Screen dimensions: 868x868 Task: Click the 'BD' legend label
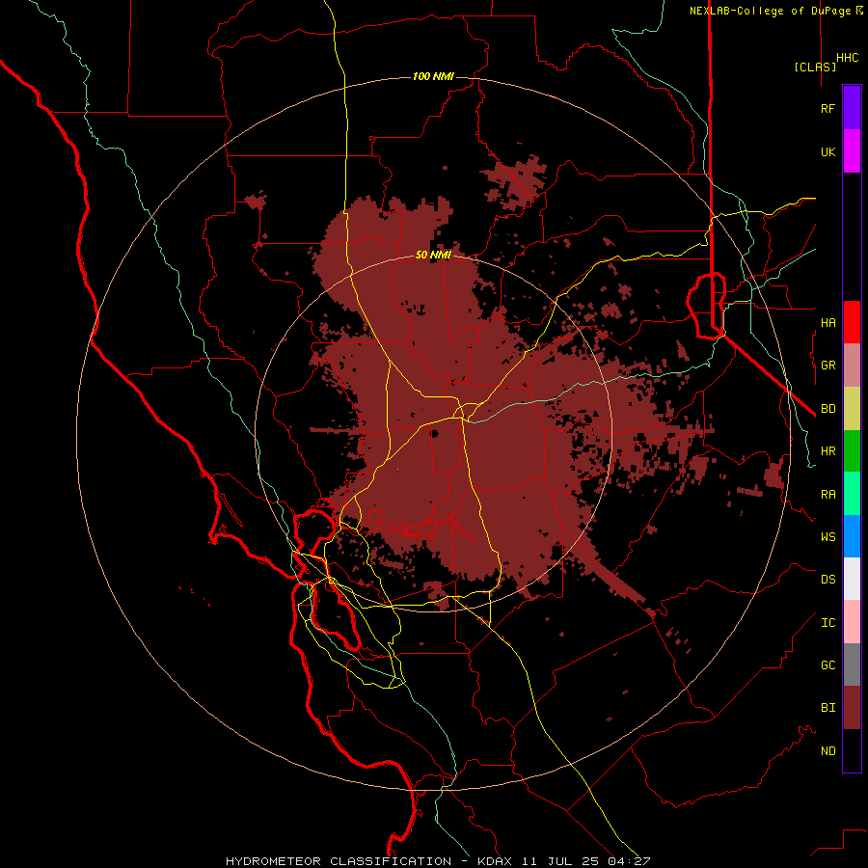[828, 409]
